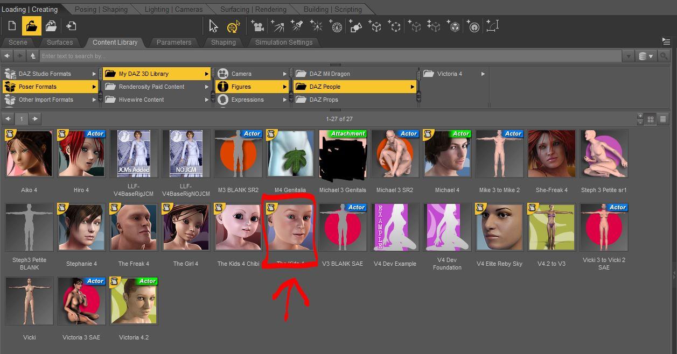Select the Node Selection arrow tool
This screenshot has width=677, height=354.
pyautogui.click(x=214, y=26)
